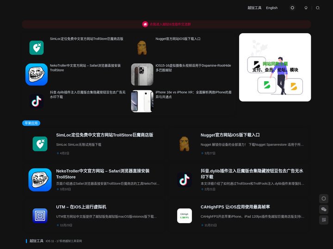Click the UTM app icon

coord(40,216)
